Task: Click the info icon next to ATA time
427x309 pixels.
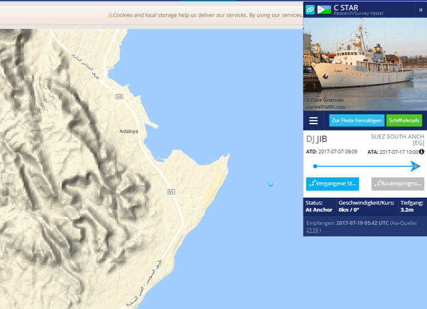Action: pyautogui.click(x=421, y=151)
